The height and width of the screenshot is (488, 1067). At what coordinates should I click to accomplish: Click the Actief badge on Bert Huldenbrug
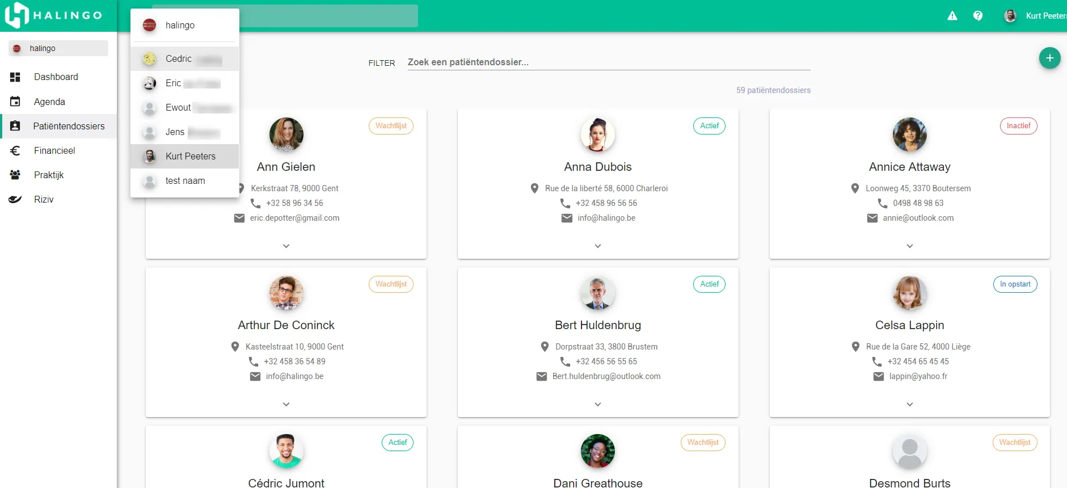pos(709,284)
